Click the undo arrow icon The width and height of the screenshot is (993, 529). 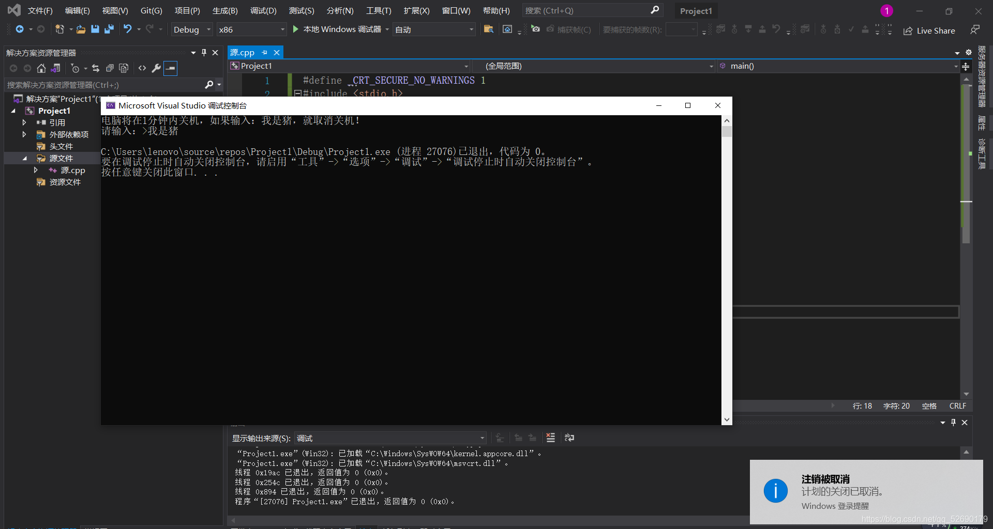click(x=127, y=29)
